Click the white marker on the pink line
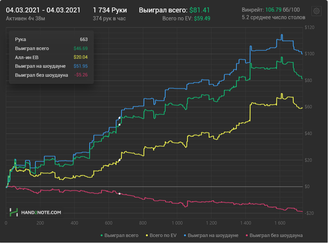 tap(119, 194)
